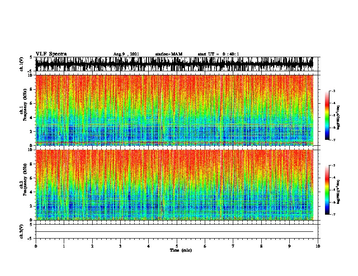Click ch.1 frequency tick label "6"
358x276 pixels.
(x=32, y=103)
